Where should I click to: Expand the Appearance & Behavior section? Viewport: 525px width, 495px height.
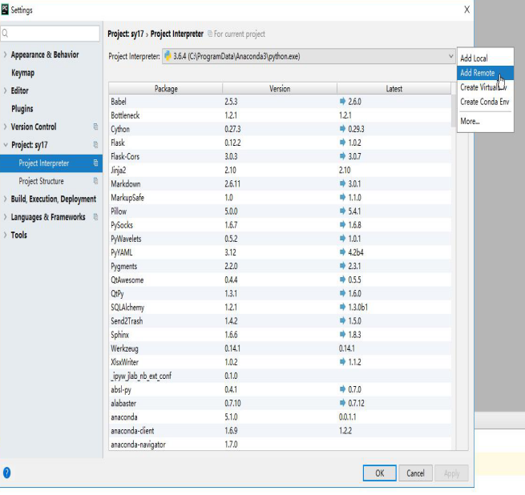[6, 54]
